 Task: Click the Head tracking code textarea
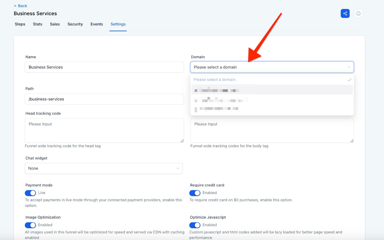click(104, 130)
